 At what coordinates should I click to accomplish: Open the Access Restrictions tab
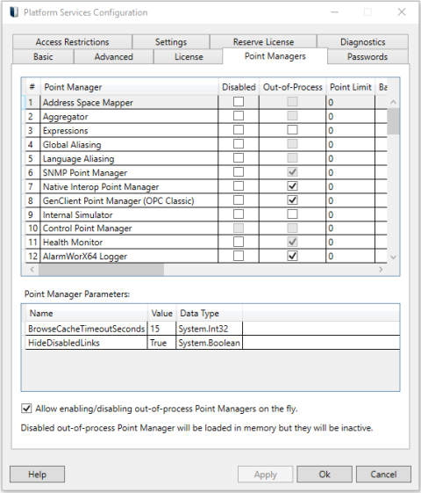pyautogui.click(x=72, y=42)
